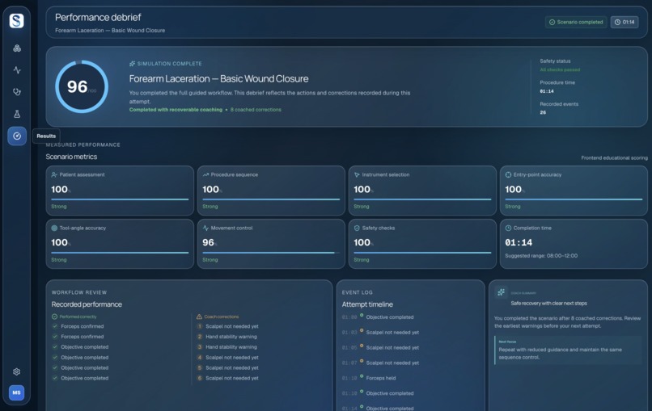This screenshot has height=411, width=652.
Task: Open the lab flask sidebar icon
Action: (x=17, y=114)
